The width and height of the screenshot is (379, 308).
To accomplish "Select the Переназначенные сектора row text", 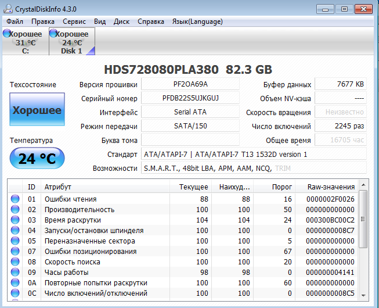I will 90,241.
